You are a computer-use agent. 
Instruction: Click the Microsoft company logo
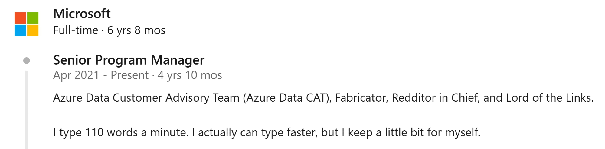pos(27,24)
